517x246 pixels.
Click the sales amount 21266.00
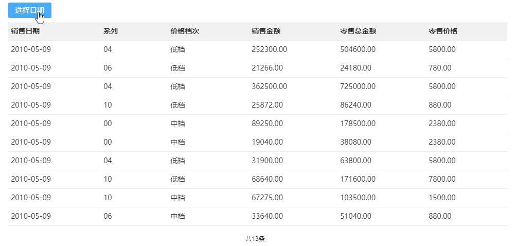[x=267, y=68]
